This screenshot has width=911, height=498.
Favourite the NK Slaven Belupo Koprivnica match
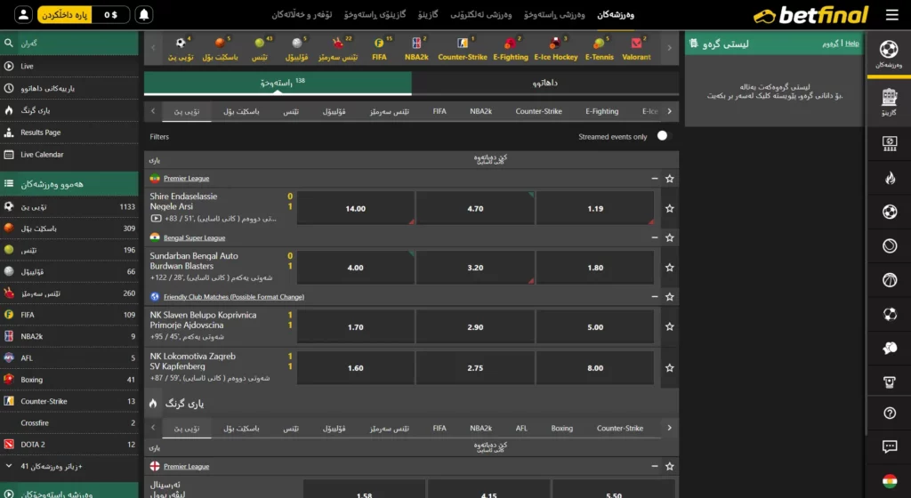(669, 326)
